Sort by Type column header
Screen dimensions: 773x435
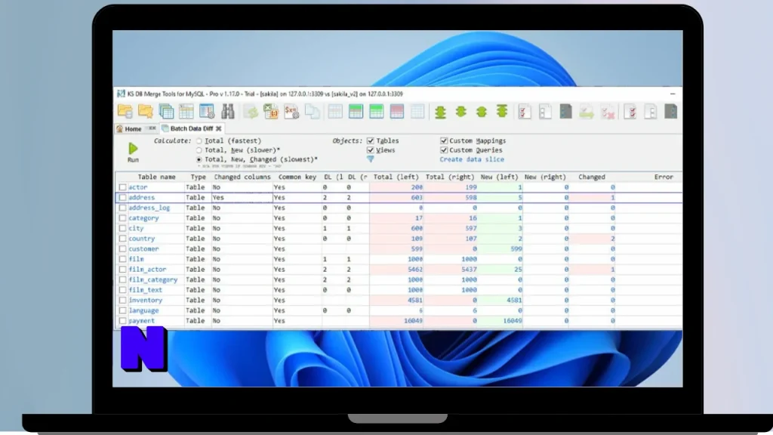199,177
